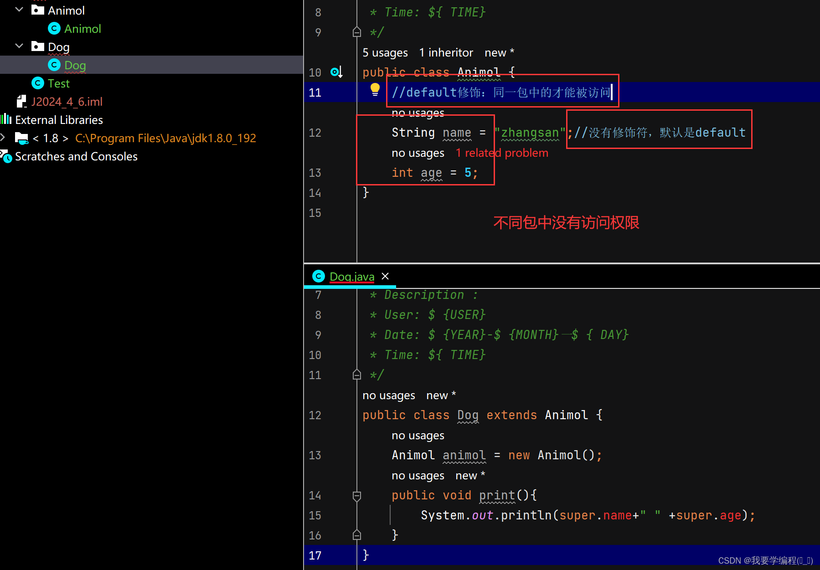Open the Animol class file
The height and width of the screenshot is (570, 820).
click(83, 29)
